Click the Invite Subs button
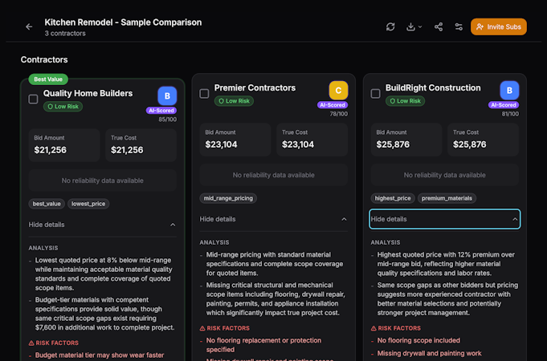Viewport: 547px width, 361px height. [498, 26]
